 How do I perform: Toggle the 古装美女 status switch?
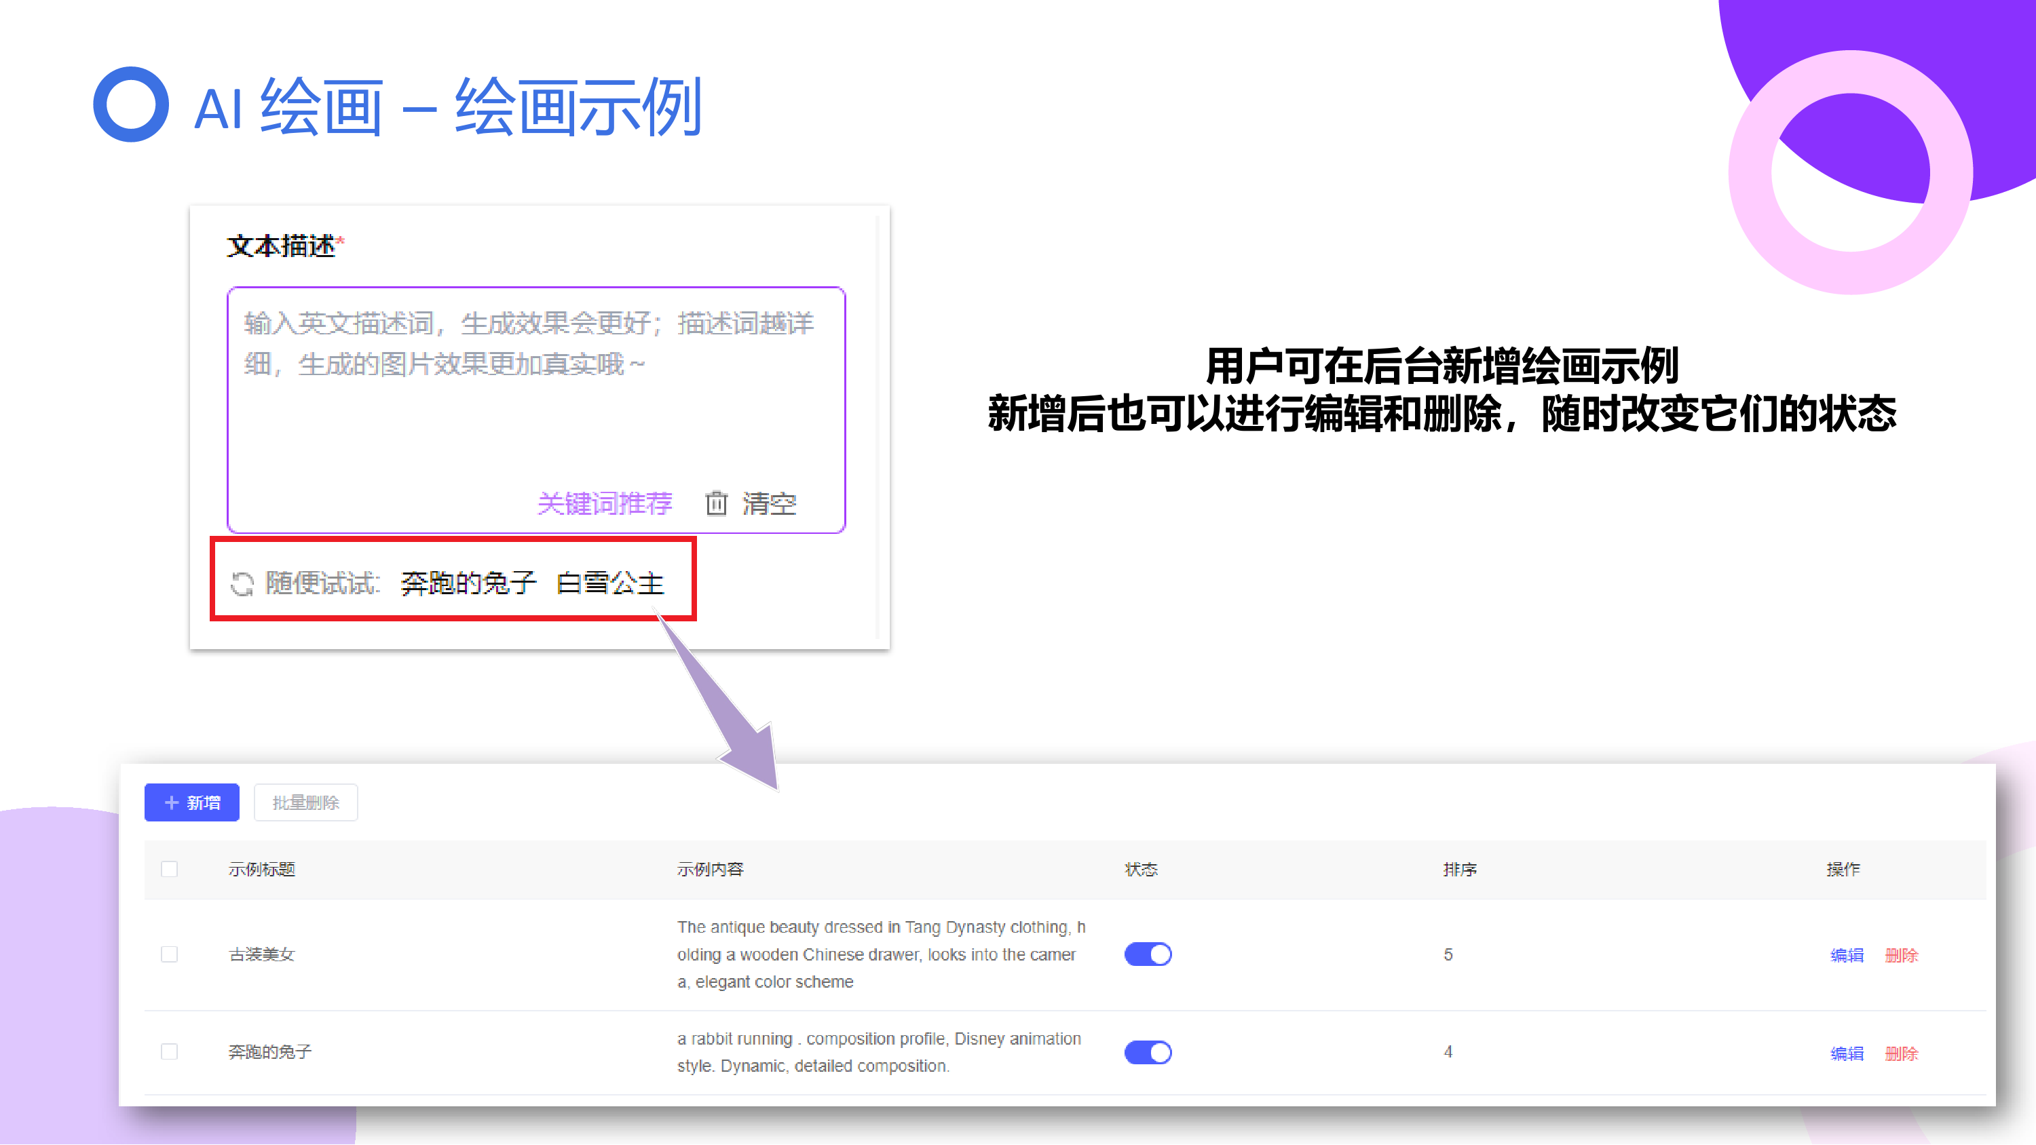(x=1148, y=954)
